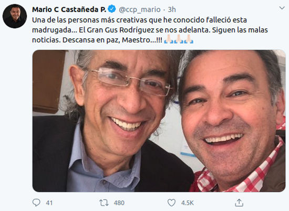Click the man with glasses in photo
The height and width of the screenshot is (211, 289).
(110, 121)
